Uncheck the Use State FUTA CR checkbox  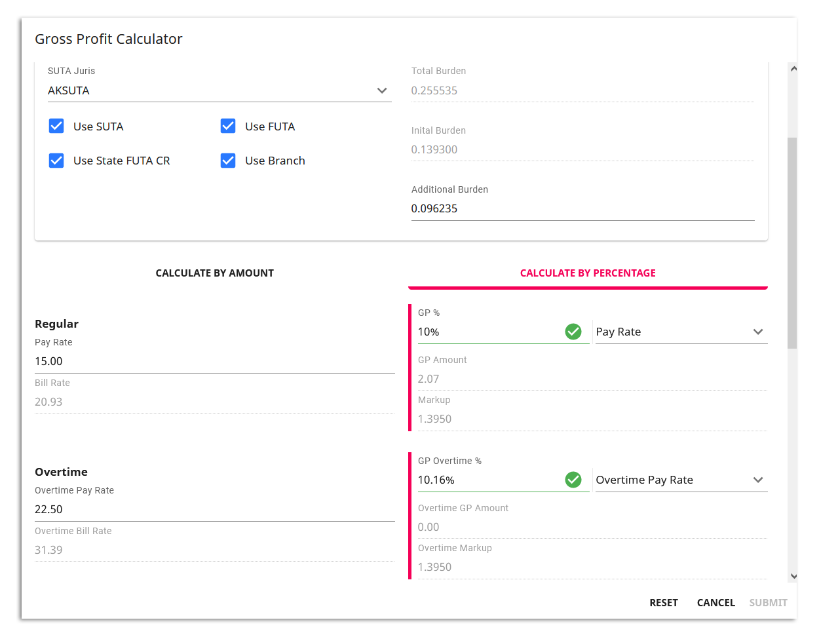tap(56, 161)
